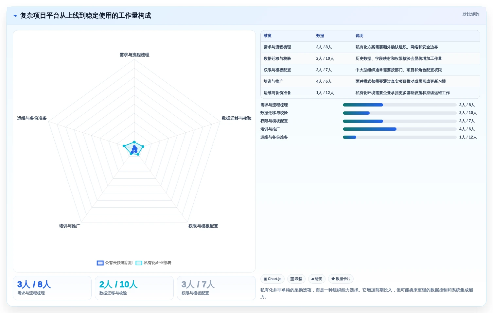Select table row 培训与推广

[x=370, y=81]
